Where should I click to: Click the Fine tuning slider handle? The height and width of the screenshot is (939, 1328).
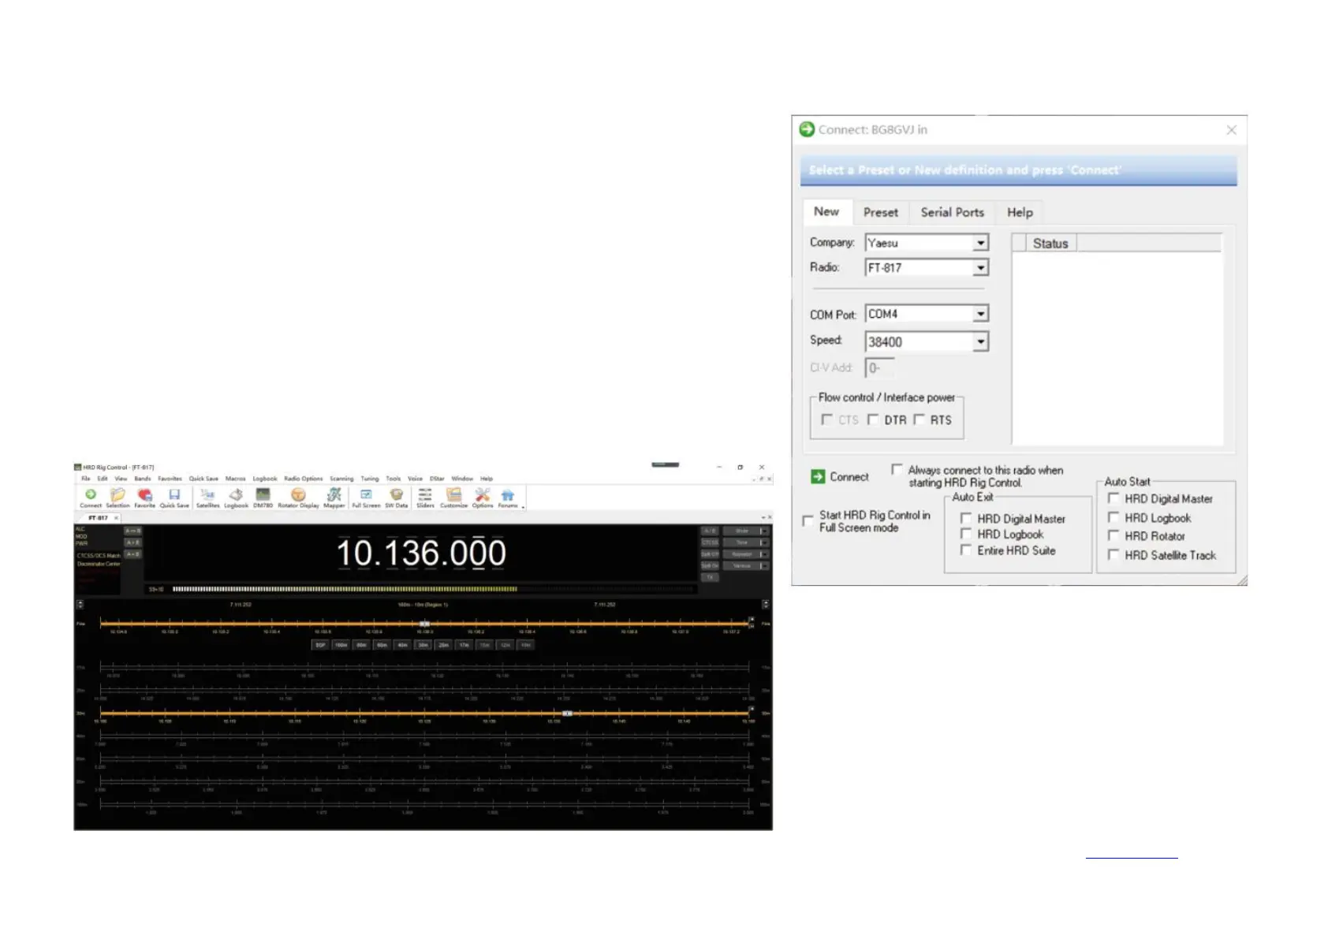click(424, 624)
